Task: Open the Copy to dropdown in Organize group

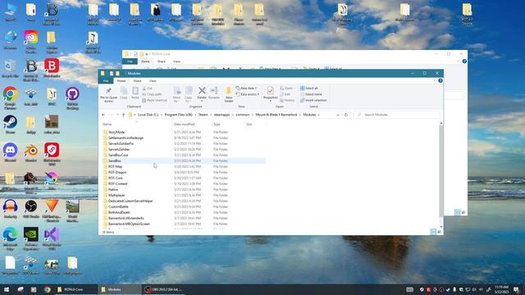Action: point(189,94)
